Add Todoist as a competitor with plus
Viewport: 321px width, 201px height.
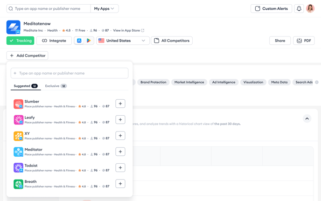click(120, 167)
